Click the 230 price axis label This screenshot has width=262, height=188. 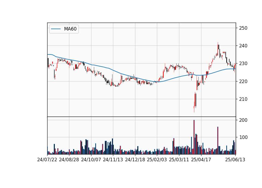coord(243,63)
